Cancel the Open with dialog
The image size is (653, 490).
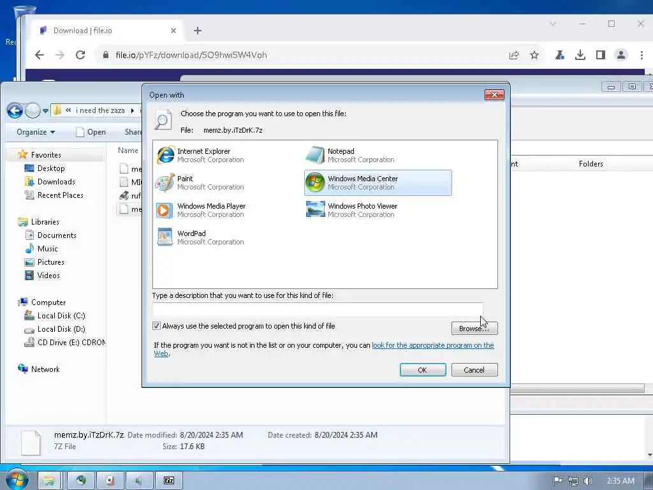[x=474, y=369]
